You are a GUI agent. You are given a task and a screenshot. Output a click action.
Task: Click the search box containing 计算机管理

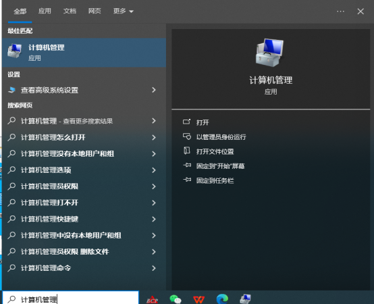click(71, 299)
